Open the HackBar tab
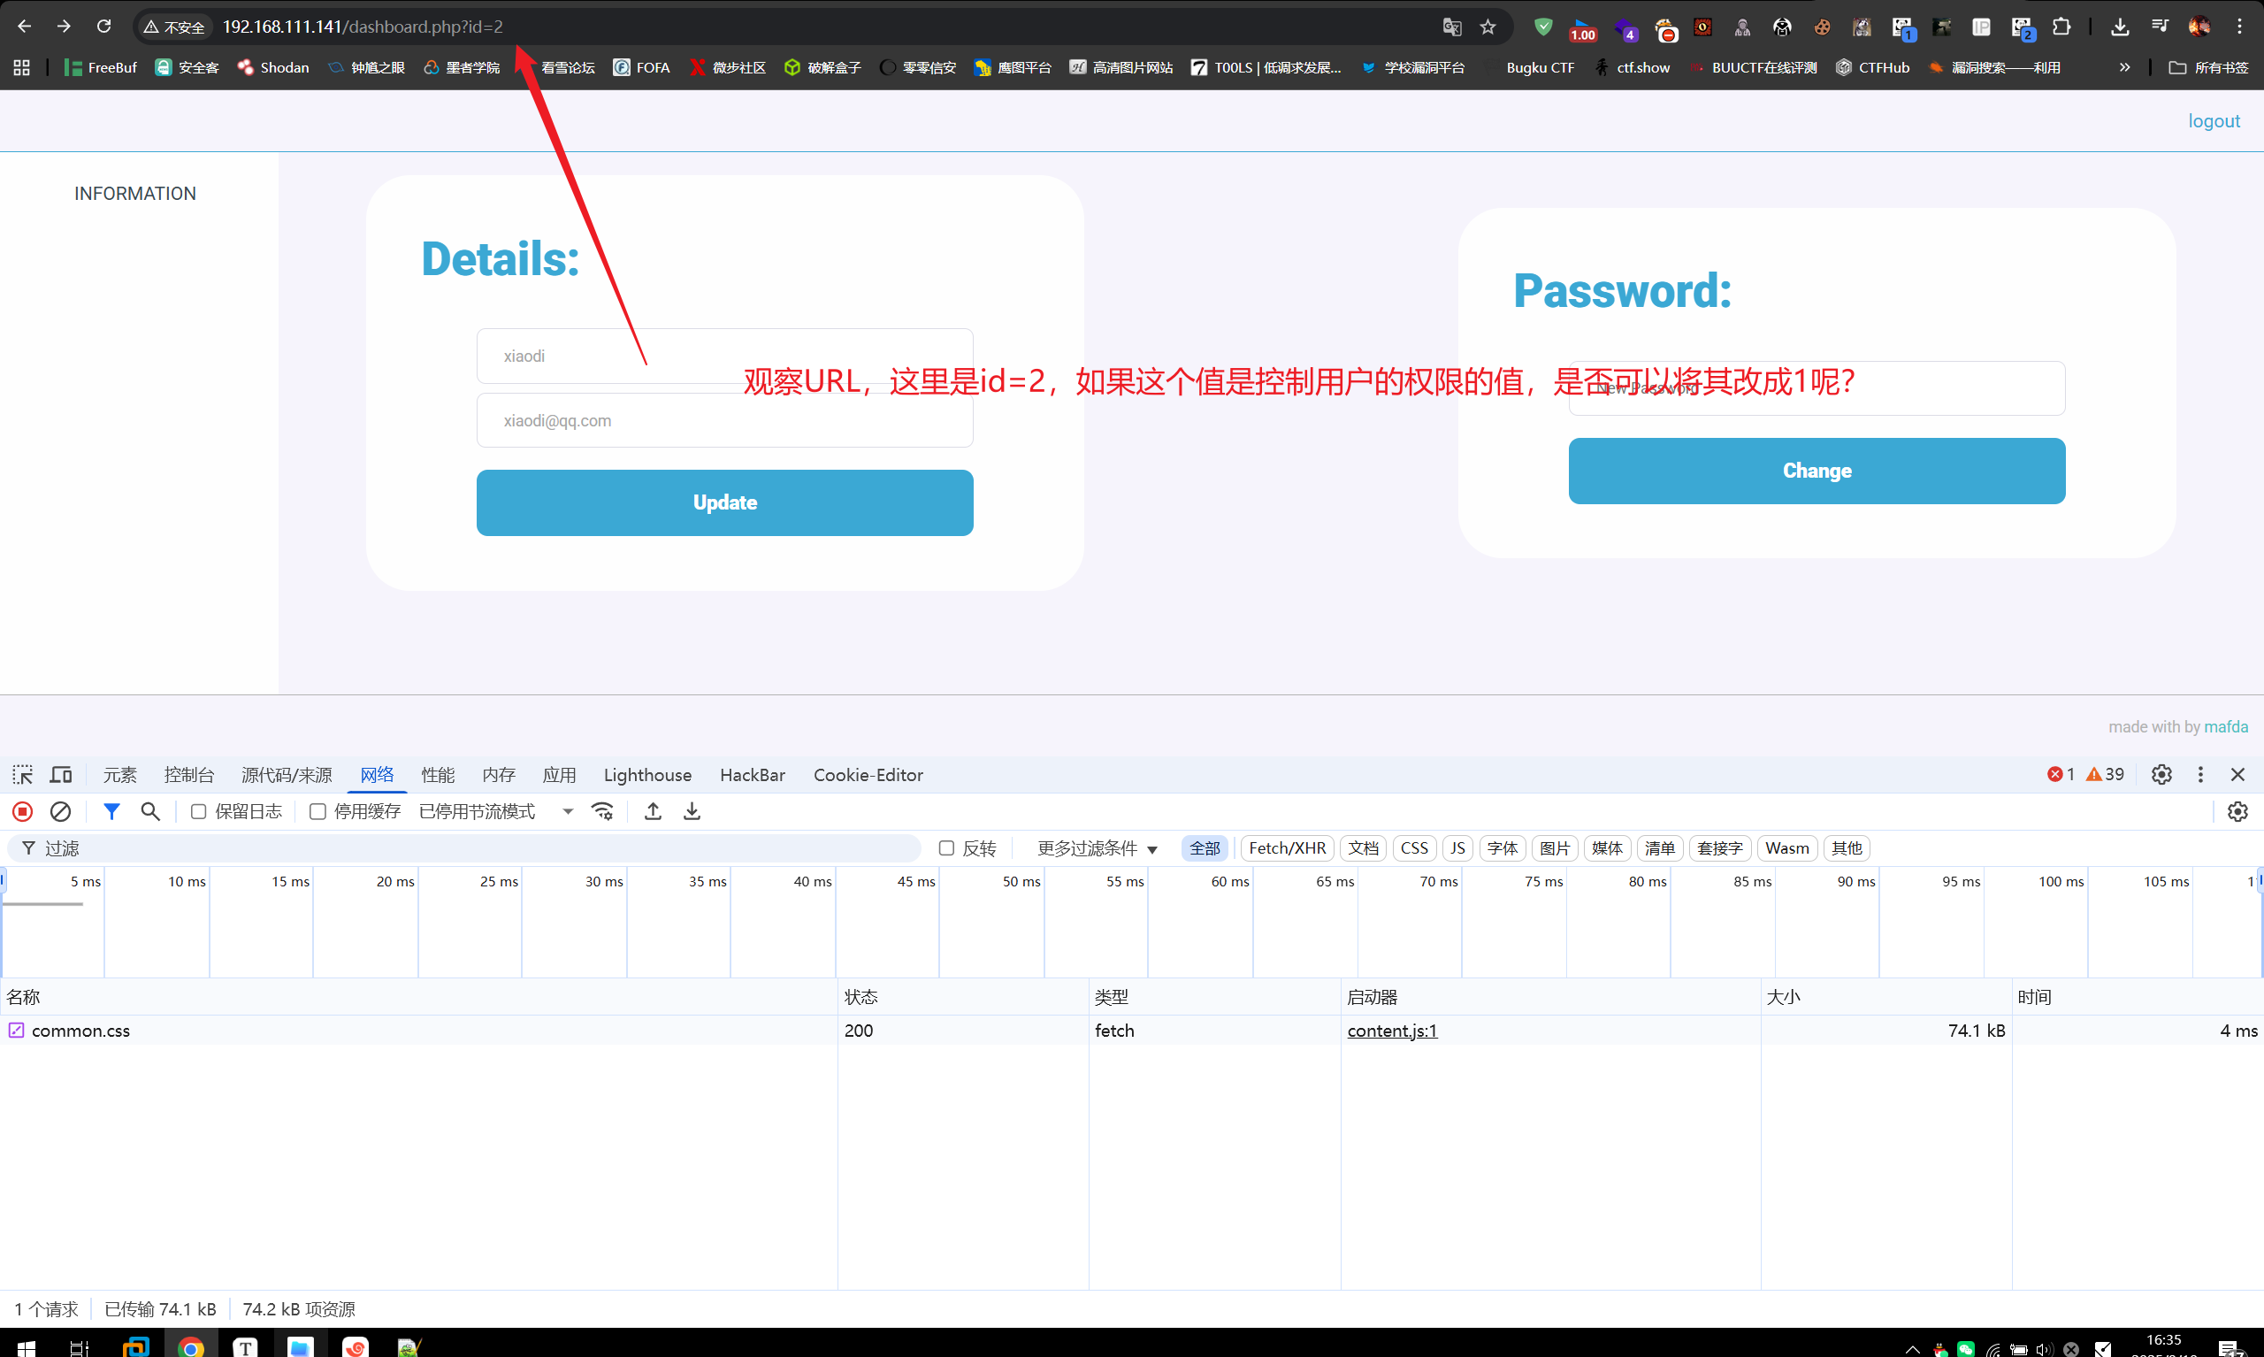This screenshot has width=2264, height=1357. [753, 775]
